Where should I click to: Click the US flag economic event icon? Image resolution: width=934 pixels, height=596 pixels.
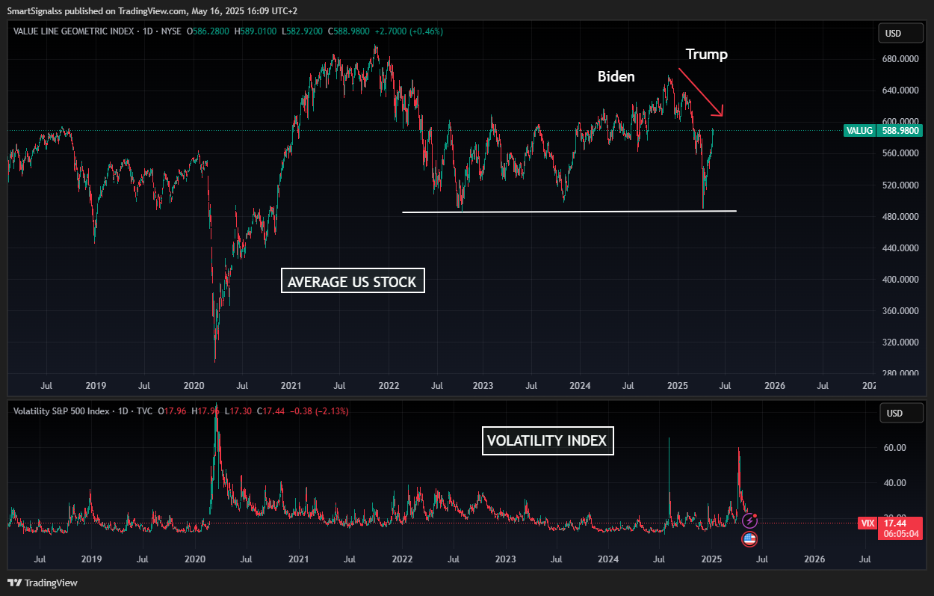click(749, 538)
